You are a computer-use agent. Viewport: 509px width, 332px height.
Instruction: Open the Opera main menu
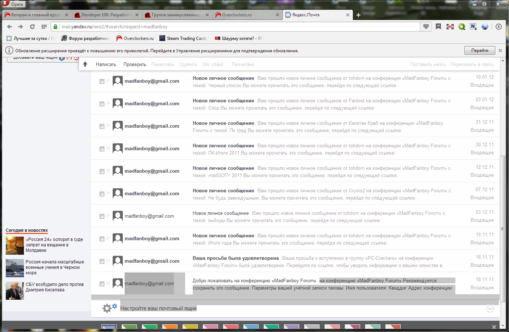[13, 4]
